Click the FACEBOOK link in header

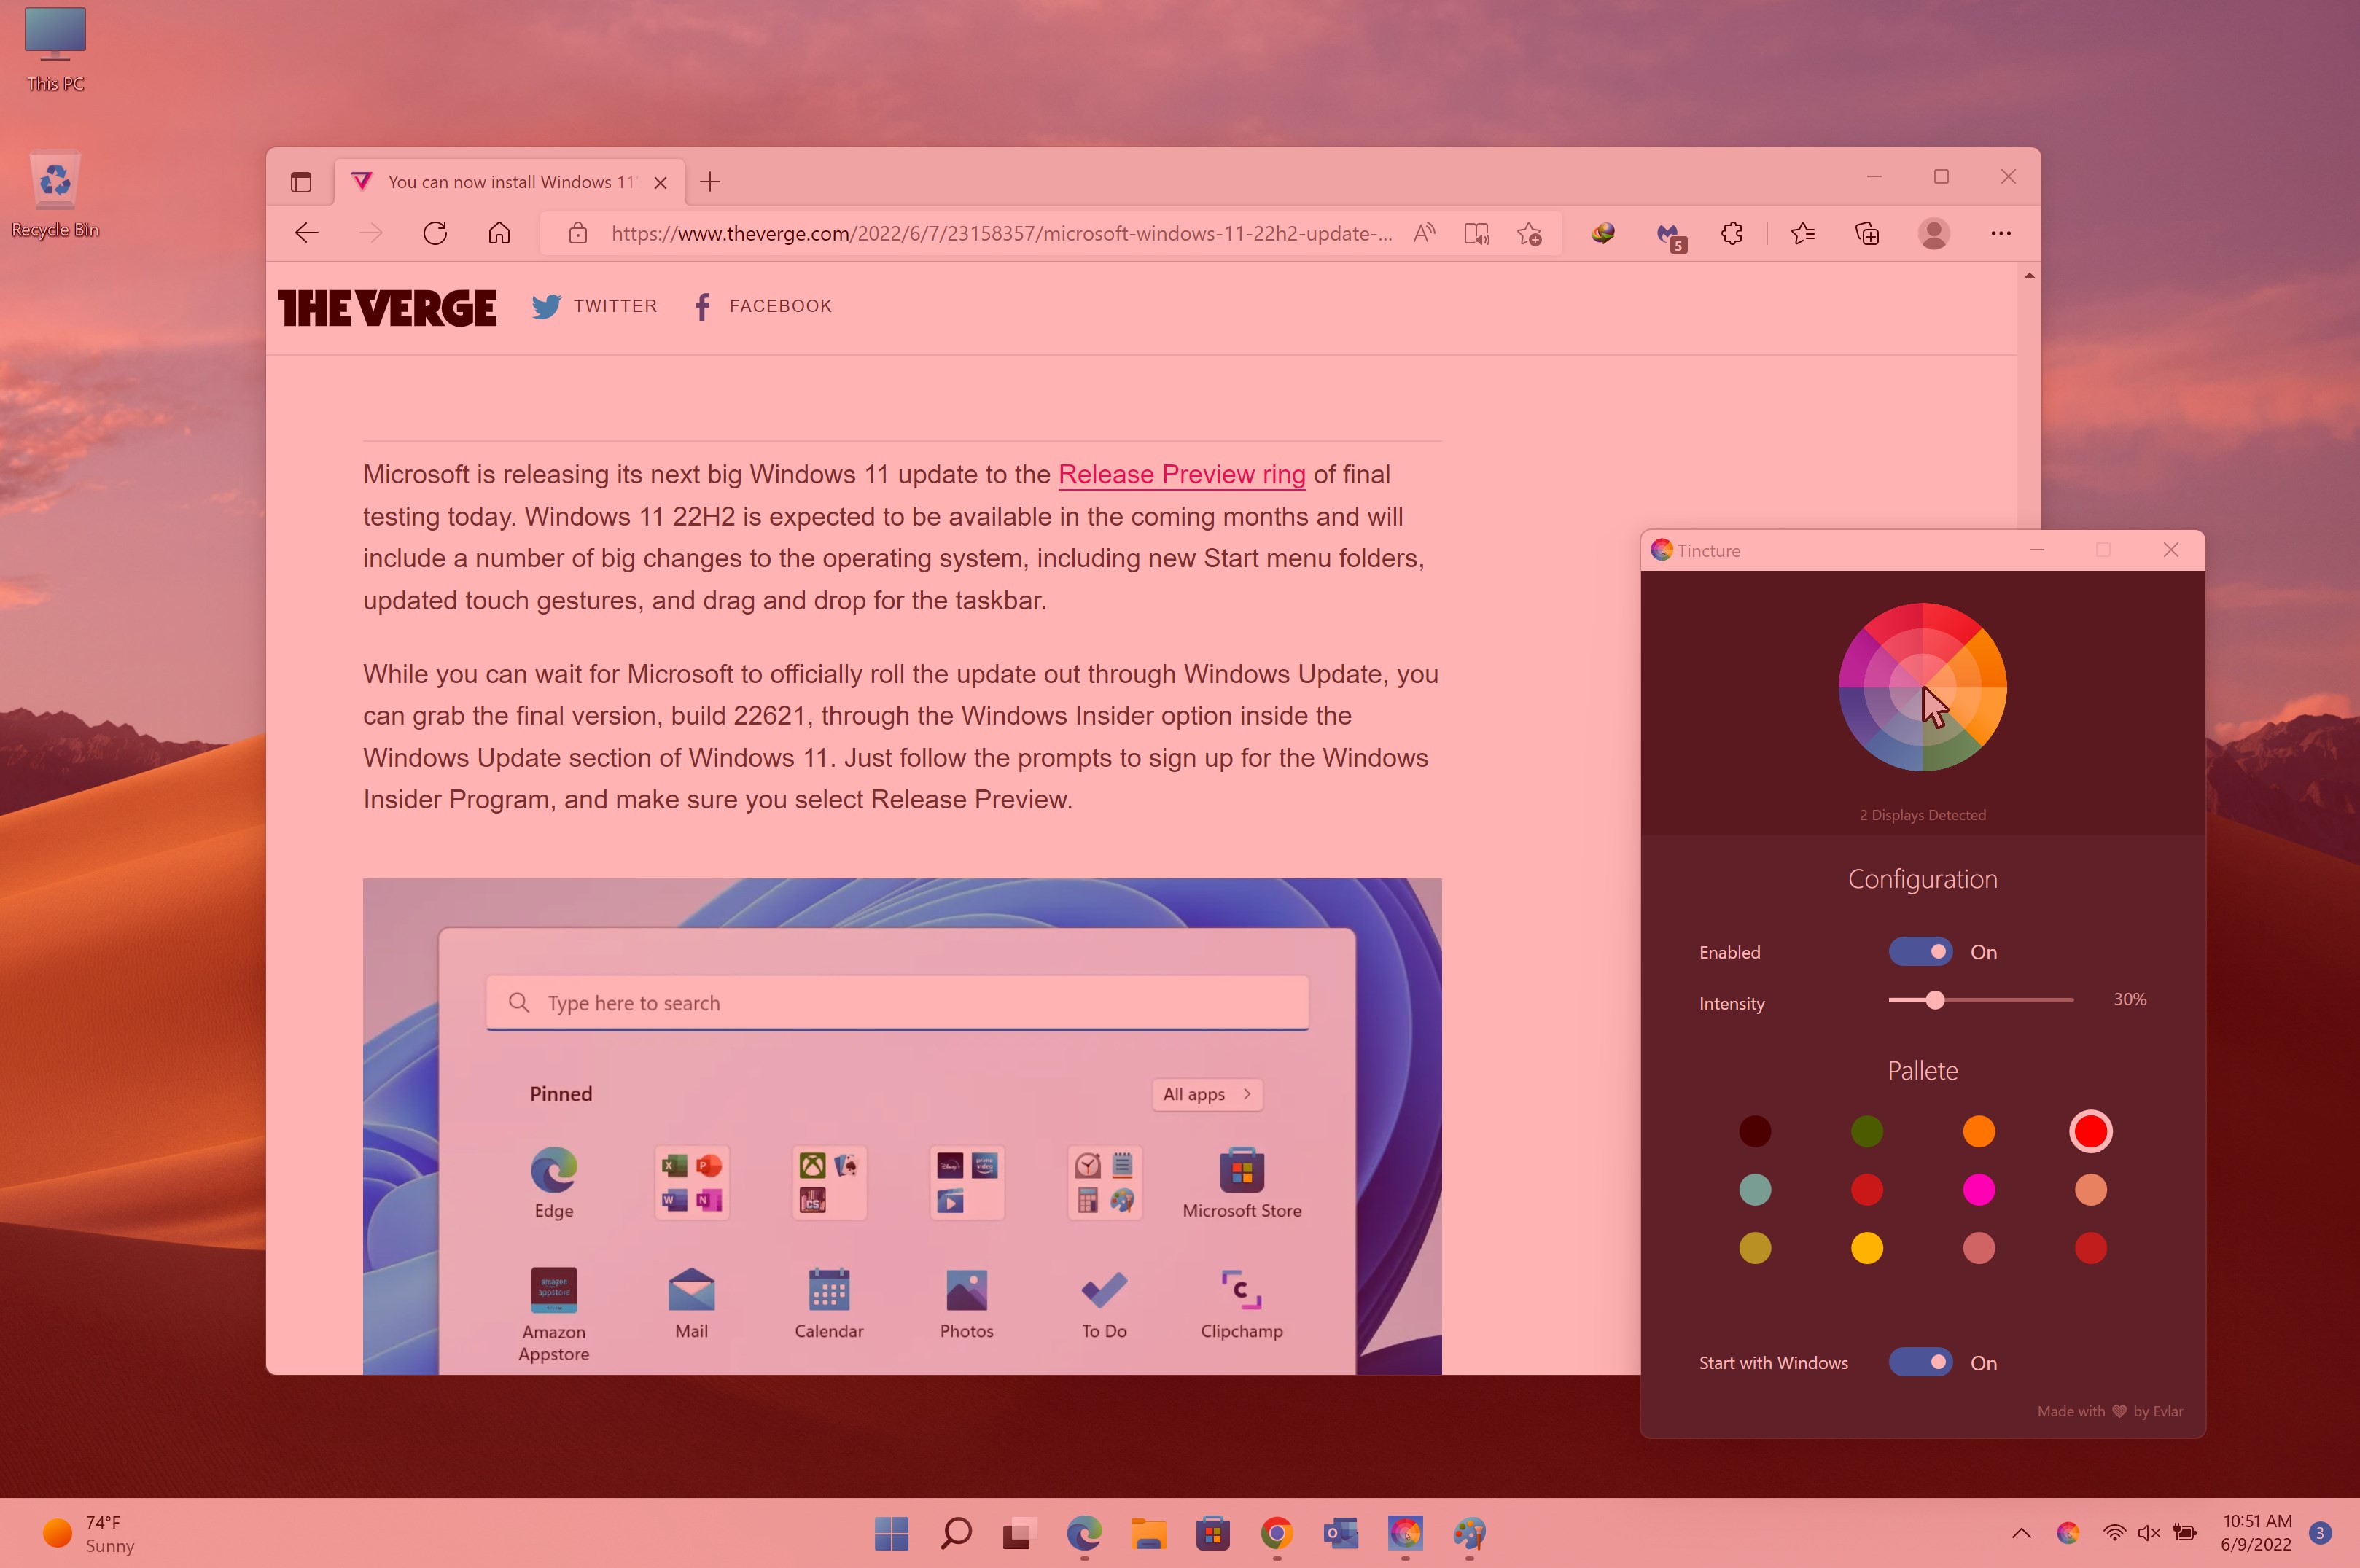[x=780, y=306]
